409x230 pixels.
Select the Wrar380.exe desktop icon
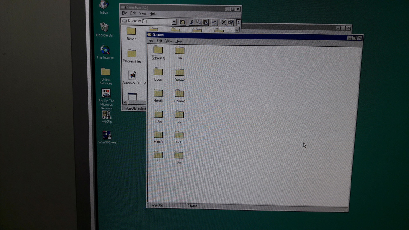tap(107, 137)
